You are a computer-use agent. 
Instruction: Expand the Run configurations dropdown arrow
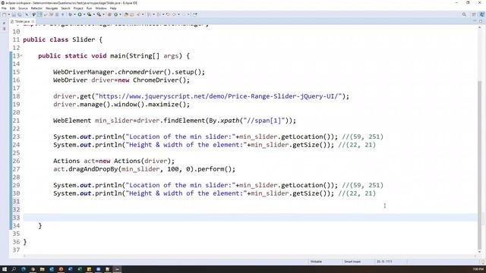pos(84,14)
